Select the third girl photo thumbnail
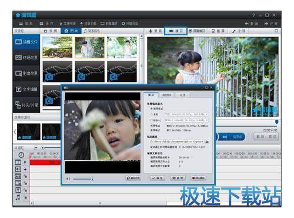This screenshot has height=218, width=294. pyautogui.click(x=122, y=47)
